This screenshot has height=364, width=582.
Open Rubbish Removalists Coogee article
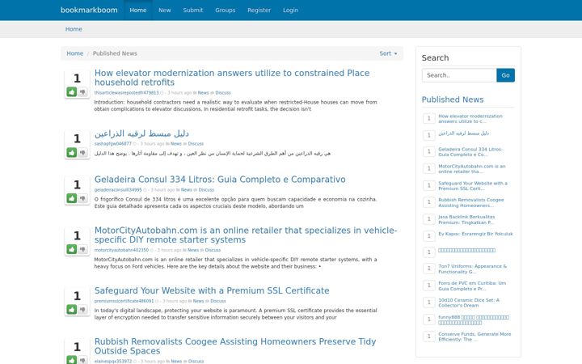click(x=235, y=346)
